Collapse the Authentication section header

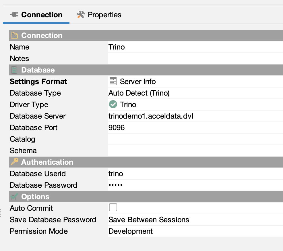(x=146, y=162)
